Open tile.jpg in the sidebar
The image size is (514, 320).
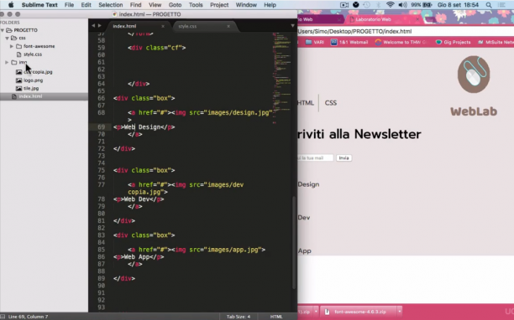[31, 88]
